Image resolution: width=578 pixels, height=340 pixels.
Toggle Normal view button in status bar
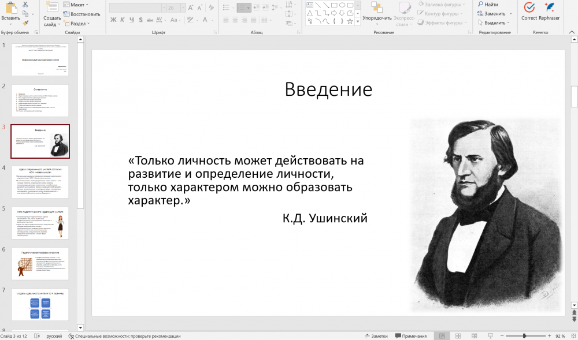click(x=442, y=336)
